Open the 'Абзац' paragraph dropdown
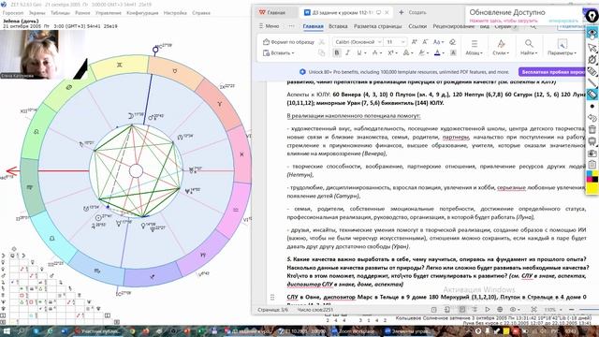This screenshot has width=599, height=337. pyautogui.click(x=475, y=48)
